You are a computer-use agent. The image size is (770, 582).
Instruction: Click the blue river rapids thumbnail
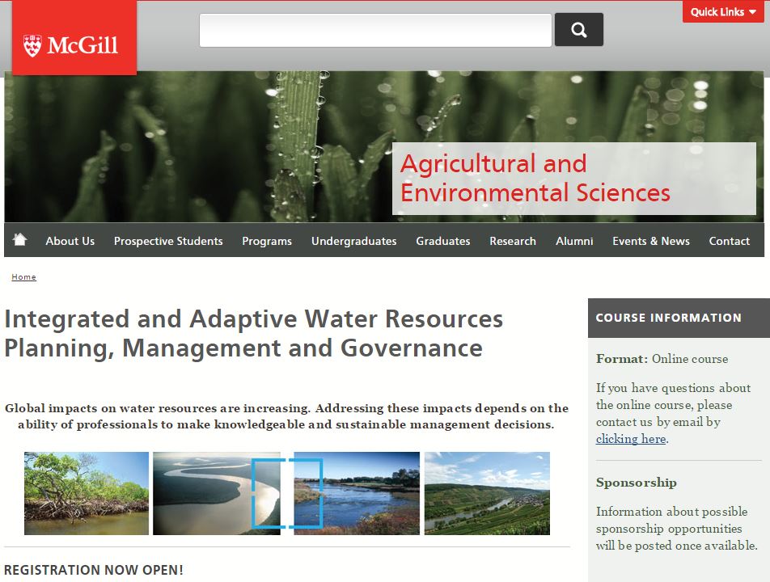point(357,493)
